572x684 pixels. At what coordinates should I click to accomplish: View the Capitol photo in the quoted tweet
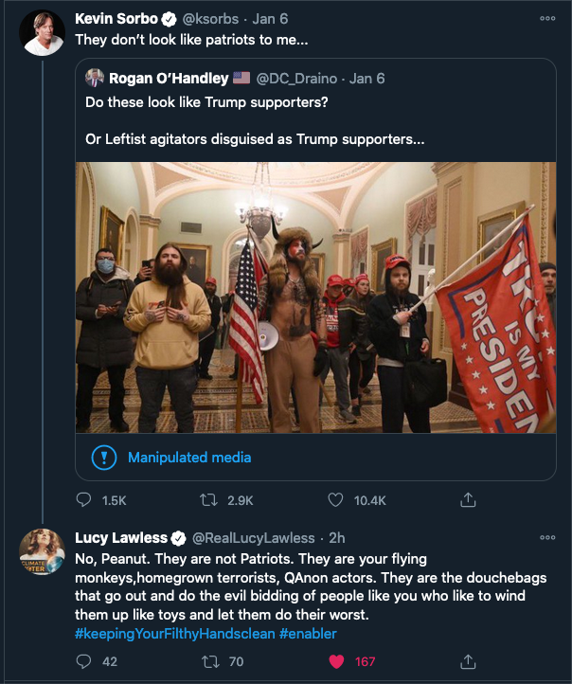(x=315, y=297)
